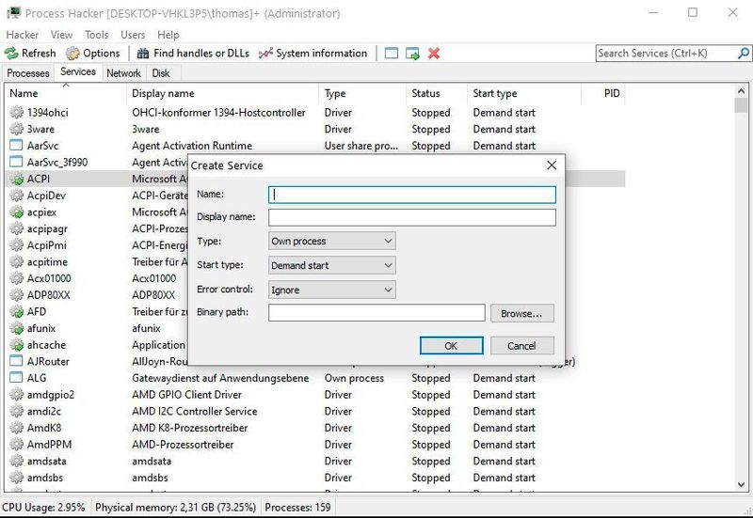Click the scrollbar down arrow

tap(741, 484)
